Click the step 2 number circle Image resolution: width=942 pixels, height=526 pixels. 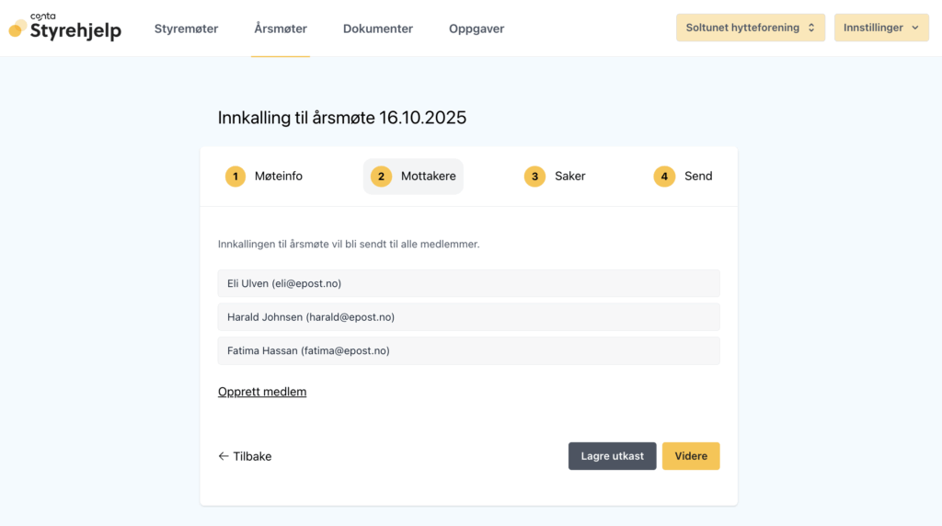[x=382, y=177]
